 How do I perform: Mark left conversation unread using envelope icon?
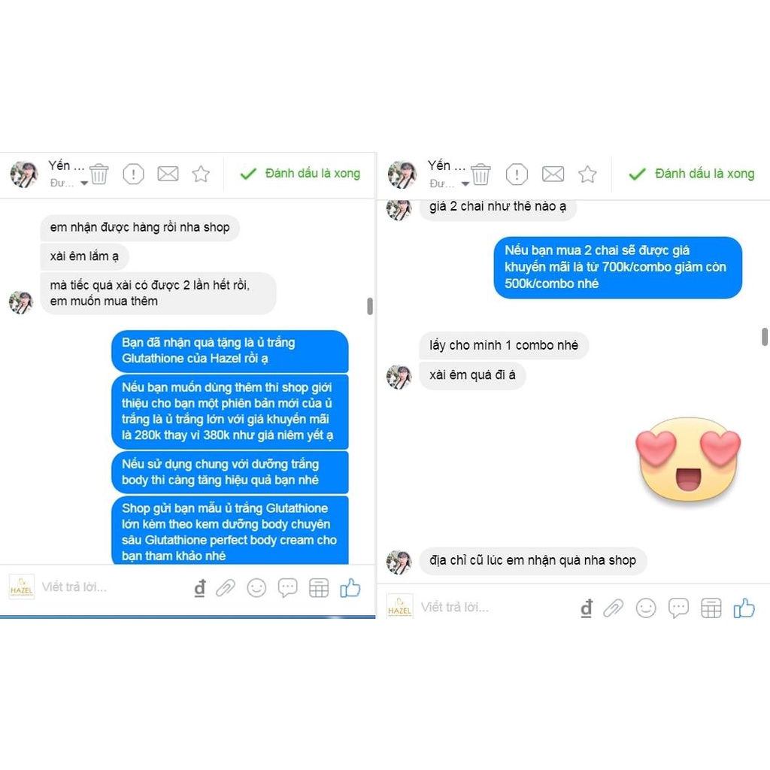pyautogui.click(x=168, y=174)
